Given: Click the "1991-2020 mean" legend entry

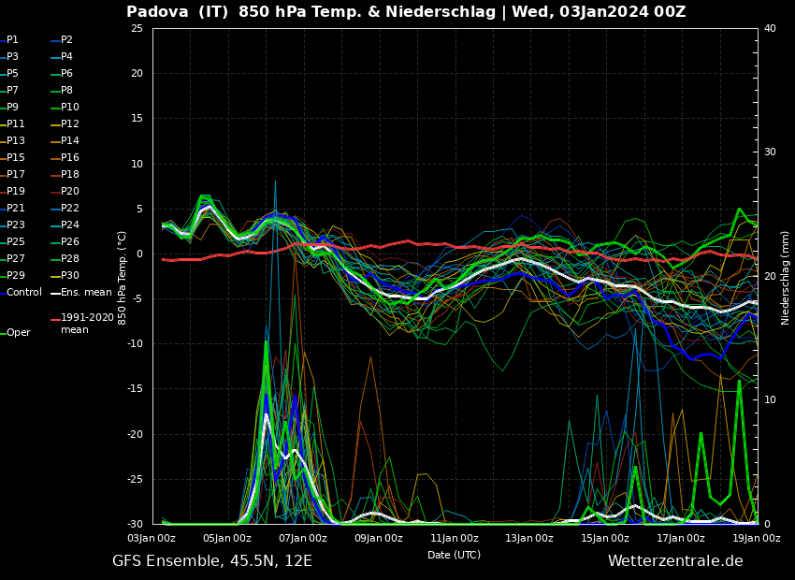Looking at the screenshot, I should tap(82, 324).
